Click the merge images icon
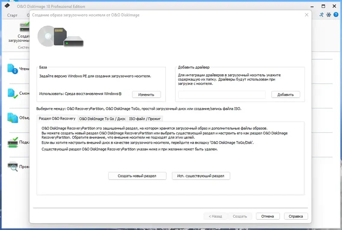Image resolution: width=342 pixels, height=230 pixels. [x=13, y=118]
